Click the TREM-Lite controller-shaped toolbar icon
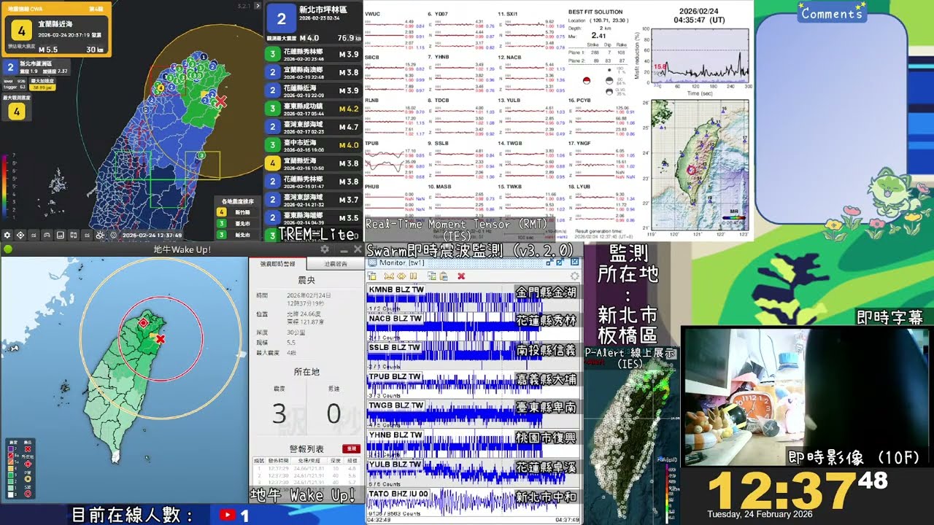 [47, 235]
